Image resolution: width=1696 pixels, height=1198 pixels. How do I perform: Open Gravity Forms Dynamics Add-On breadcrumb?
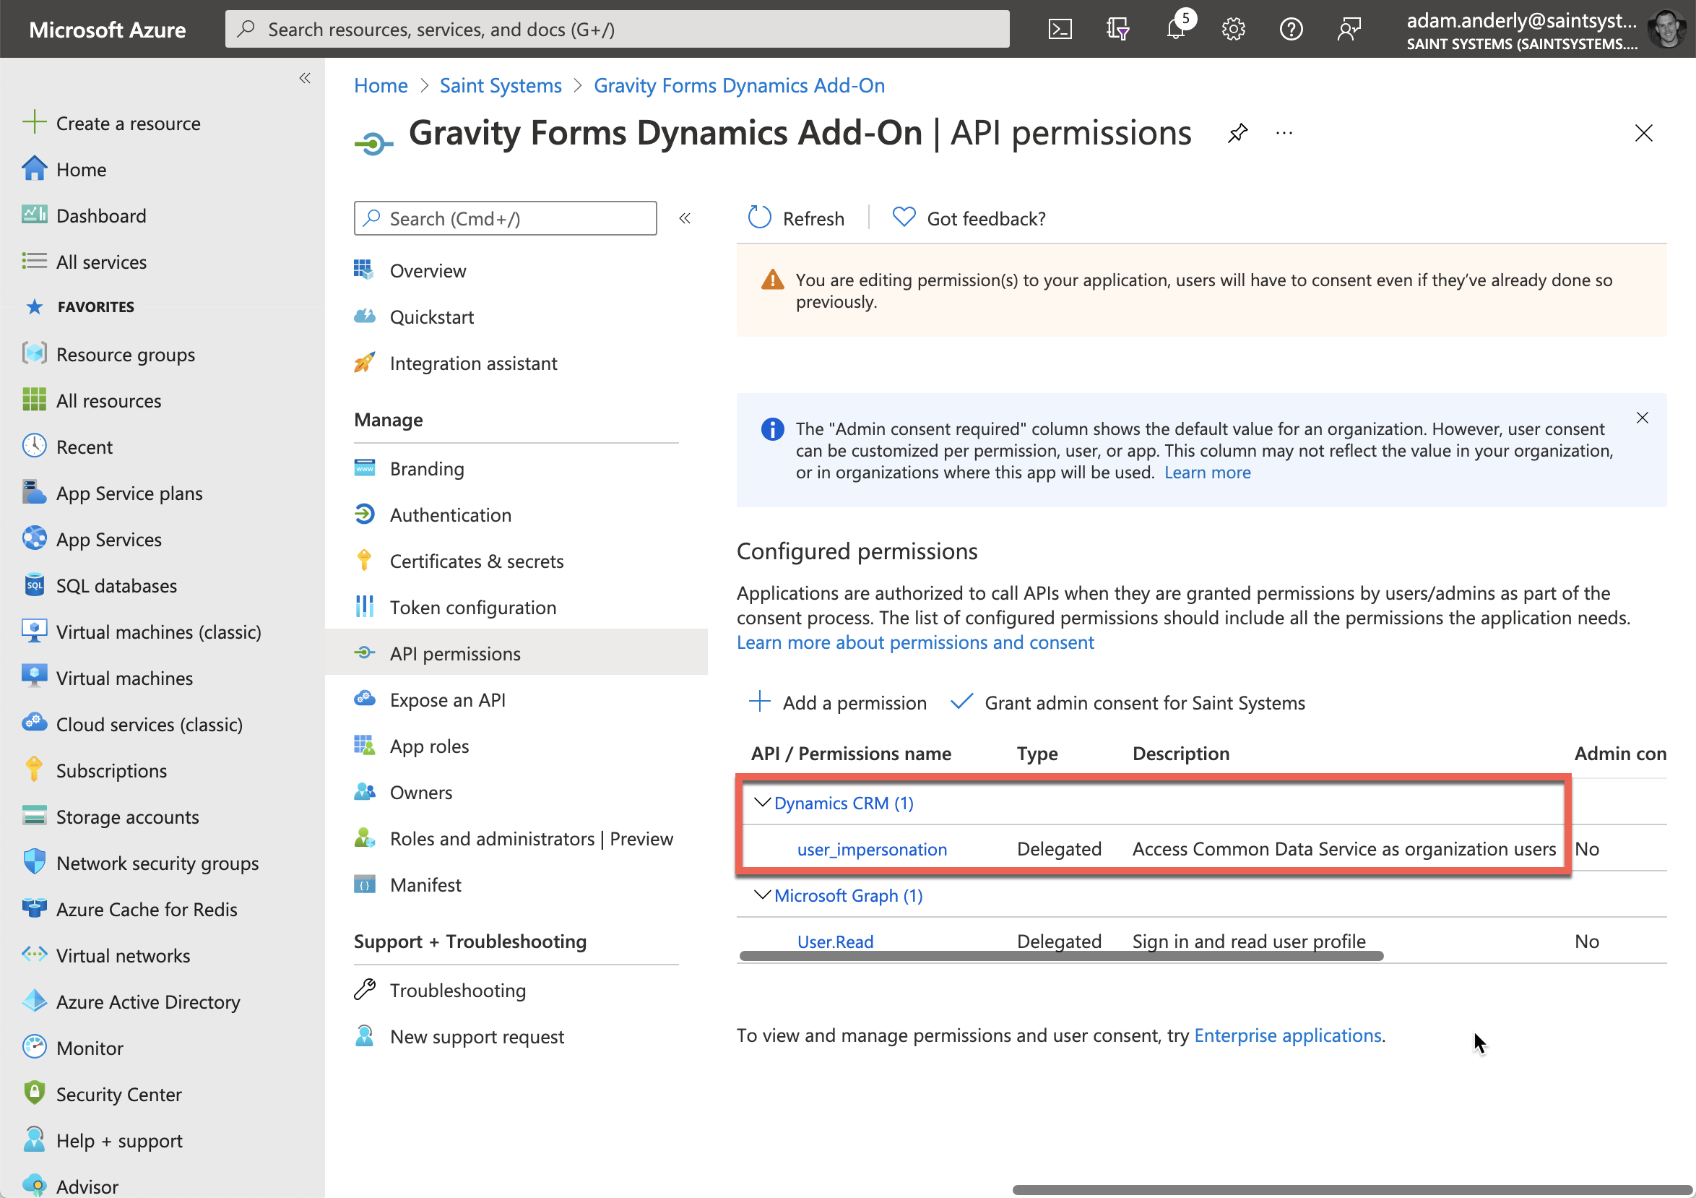pos(739,86)
